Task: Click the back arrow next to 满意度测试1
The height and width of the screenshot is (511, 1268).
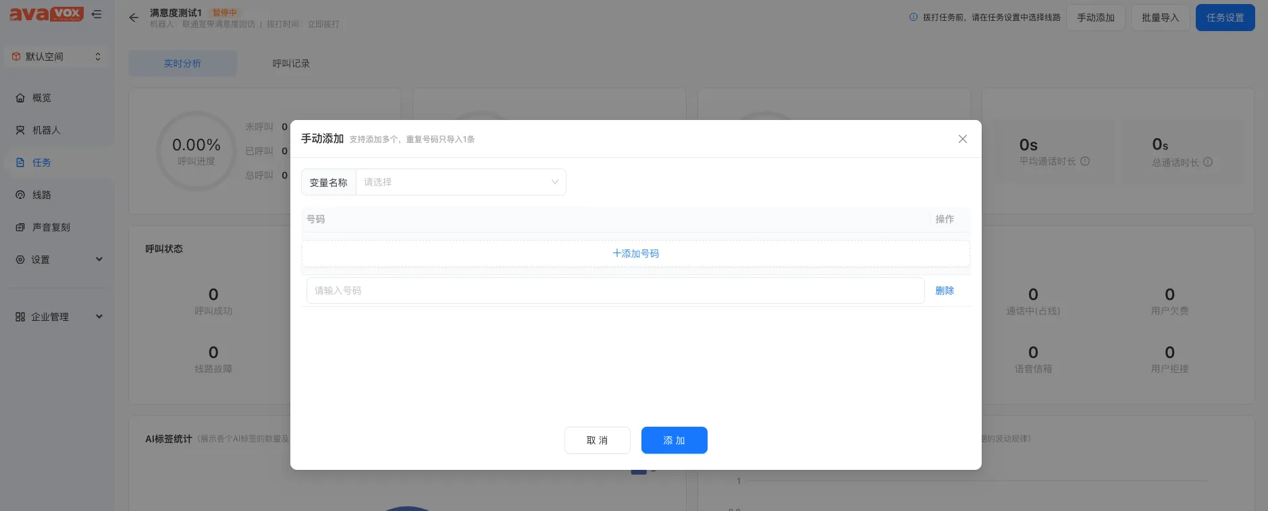Action: tap(134, 18)
